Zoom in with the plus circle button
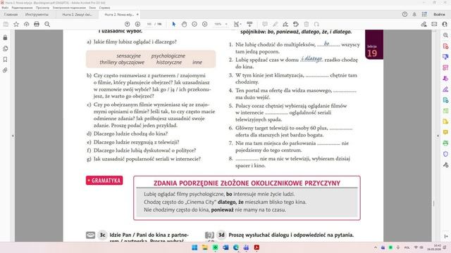Viewport: 451px width, 253px height. click(205, 25)
